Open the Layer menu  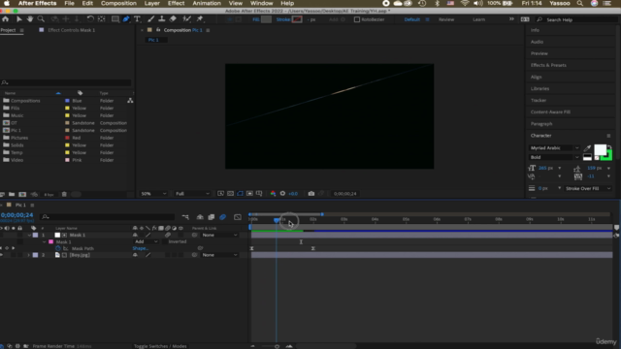[x=151, y=3]
